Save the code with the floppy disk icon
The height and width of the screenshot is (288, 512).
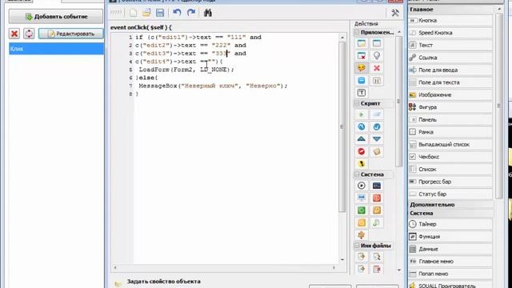click(x=160, y=13)
